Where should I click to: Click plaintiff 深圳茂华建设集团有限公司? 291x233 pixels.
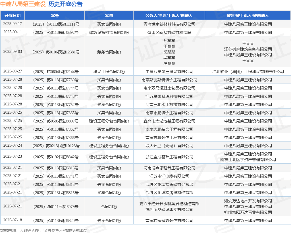(x=169, y=209)
